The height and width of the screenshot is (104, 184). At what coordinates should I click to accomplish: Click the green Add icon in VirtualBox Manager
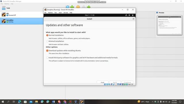[72, 7]
